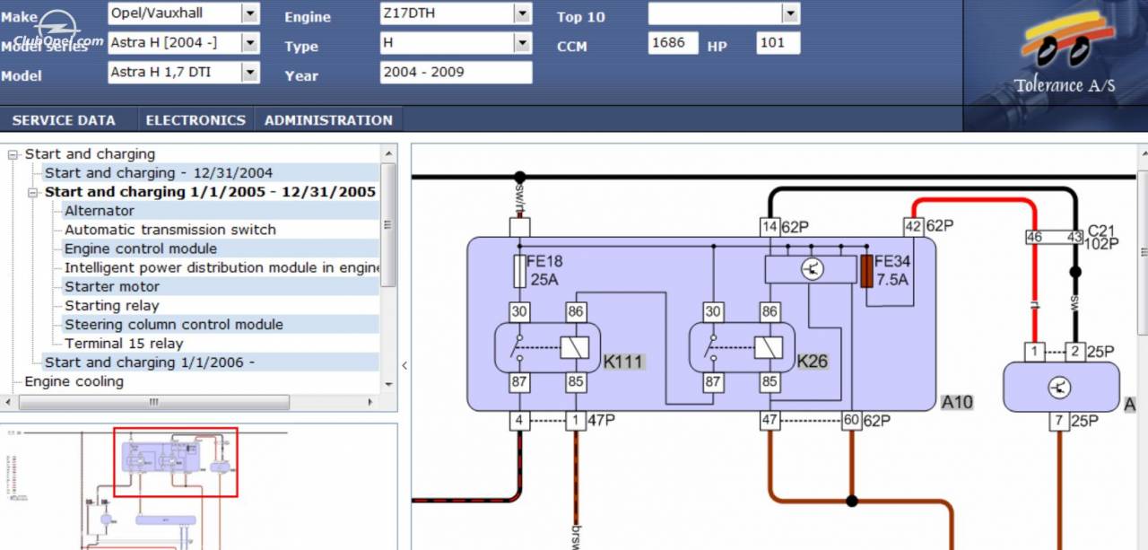Click the transistor symbol inside A10 module

point(813,269)
